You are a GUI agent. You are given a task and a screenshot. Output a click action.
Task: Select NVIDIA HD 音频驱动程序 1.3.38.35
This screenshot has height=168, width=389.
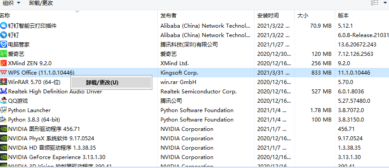point(52,148)
